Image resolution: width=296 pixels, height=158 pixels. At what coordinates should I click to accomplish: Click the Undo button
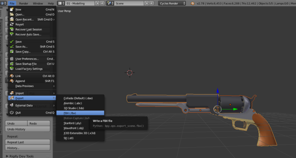(16, 123)
